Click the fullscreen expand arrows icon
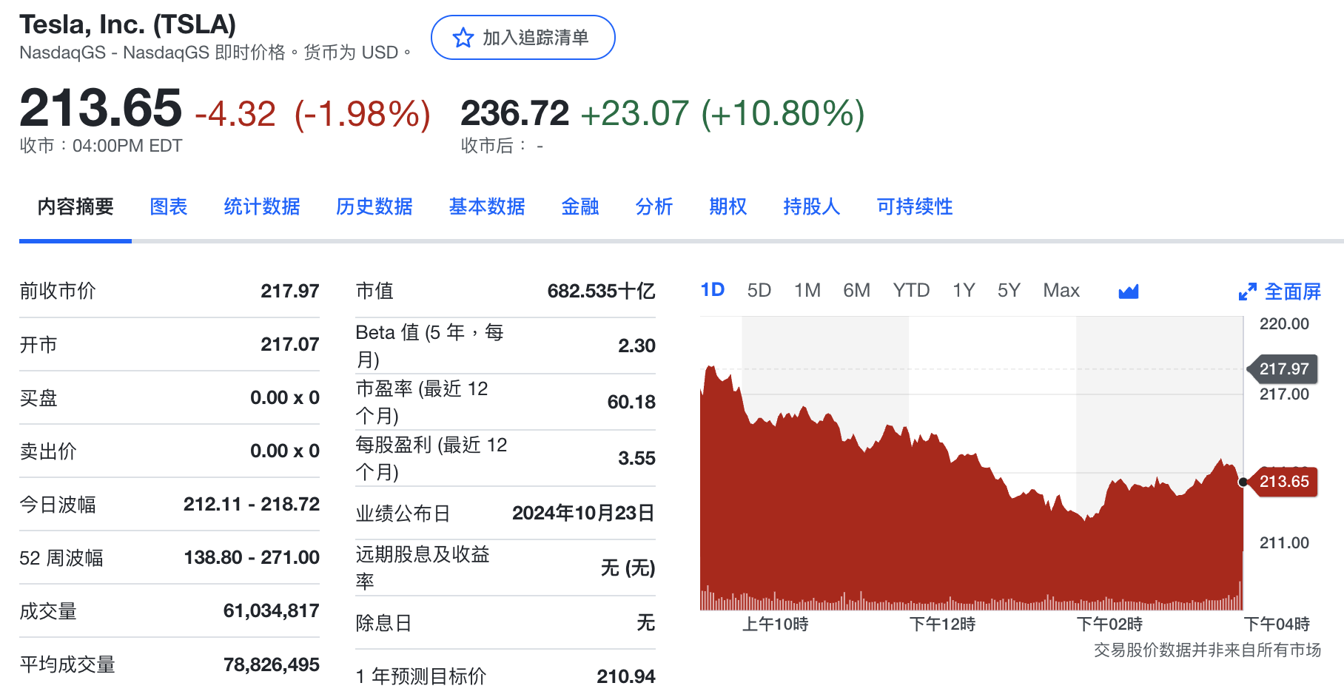 point(1247,292)
